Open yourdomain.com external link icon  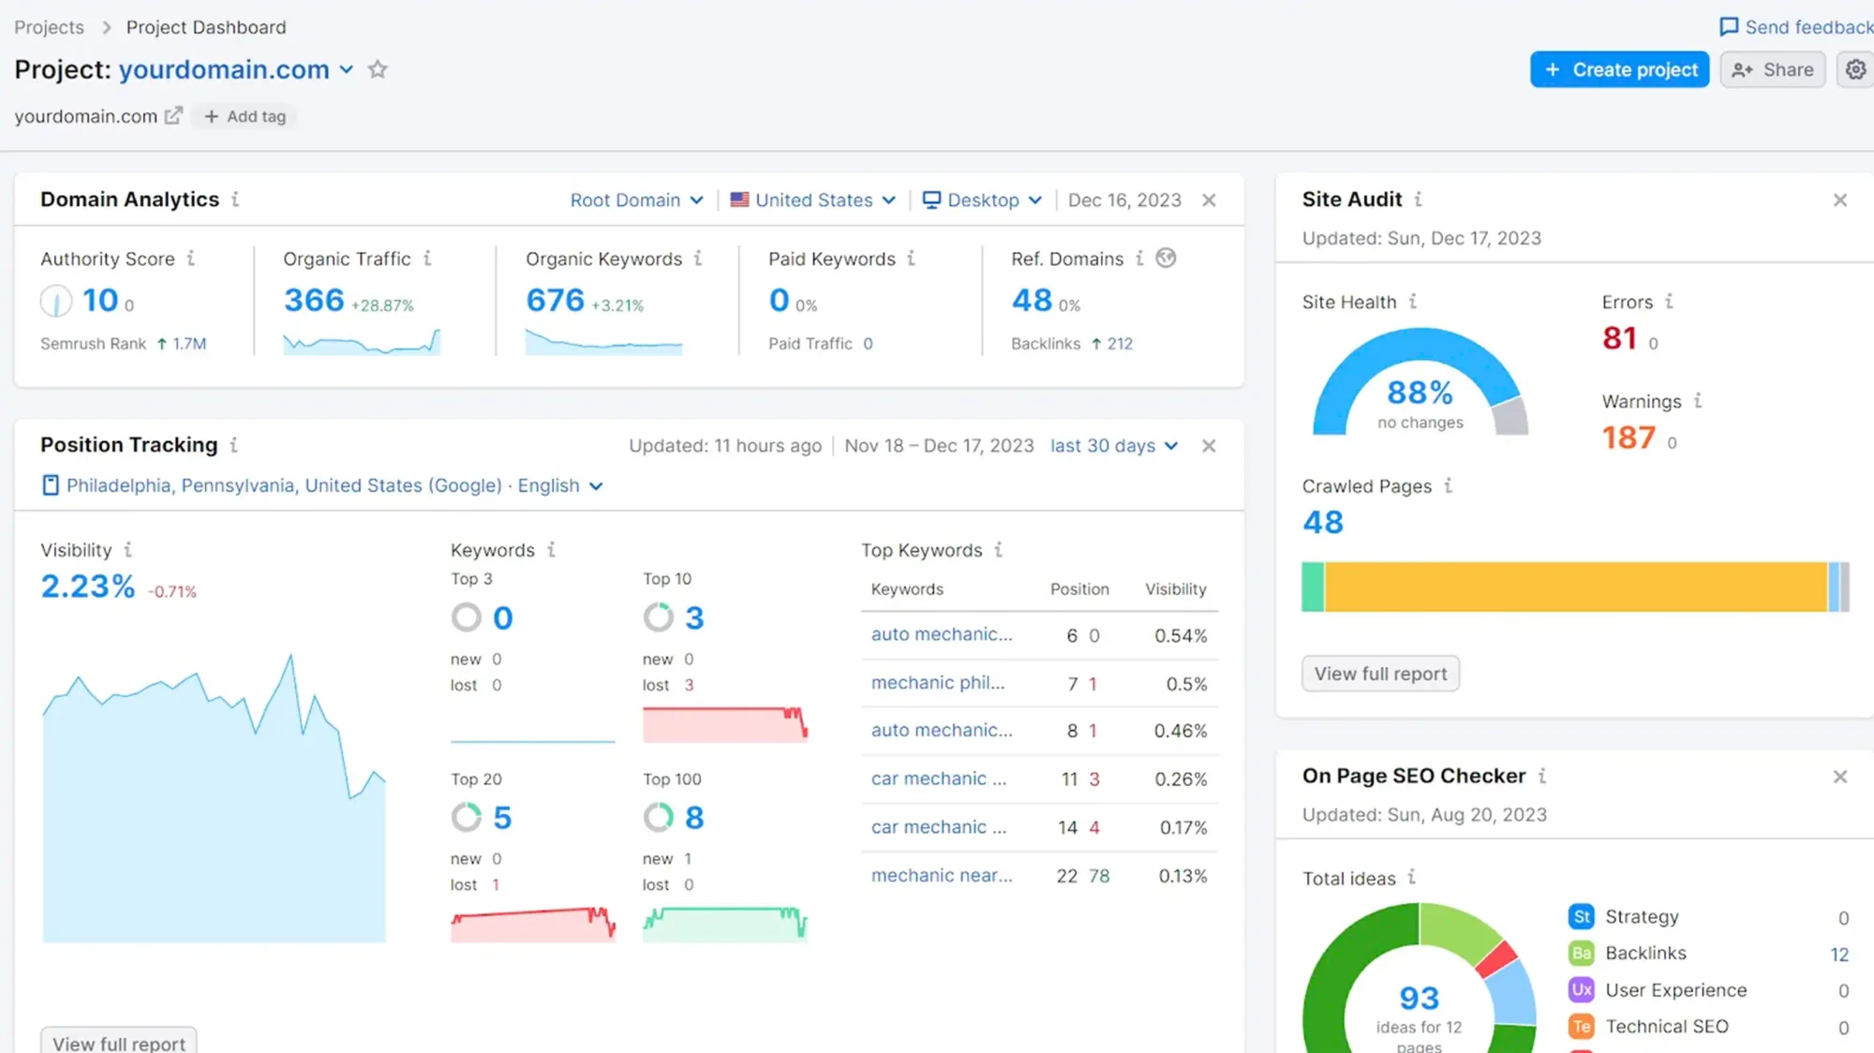coord(173,115)
